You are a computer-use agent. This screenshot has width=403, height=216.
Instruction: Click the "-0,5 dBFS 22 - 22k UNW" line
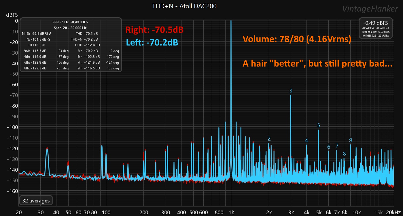pyautogui.click(x=376, y=35)
